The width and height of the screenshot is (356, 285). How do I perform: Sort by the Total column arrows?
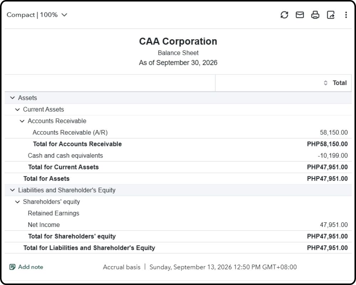pyautogui.click(x=325, y=83)
